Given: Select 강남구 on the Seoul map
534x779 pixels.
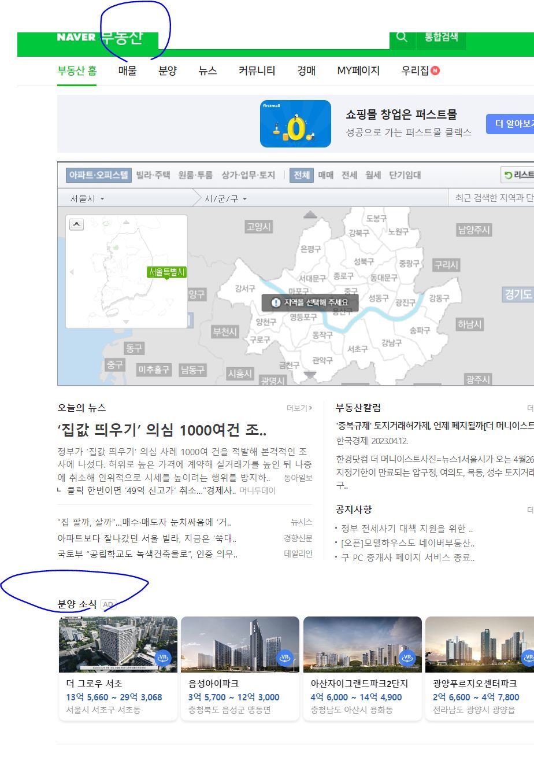Looking at the screenshot, I should (x=391, y=343).
